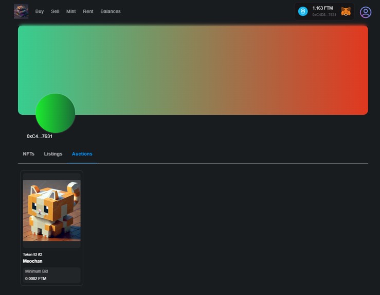
Task: Click the Meochan NFT title
Action: [x=32, y=261]
